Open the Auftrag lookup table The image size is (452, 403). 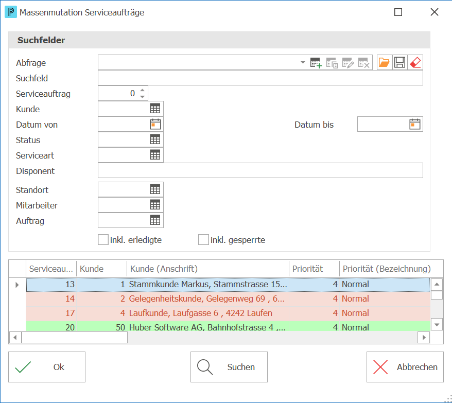coord(155,220)
